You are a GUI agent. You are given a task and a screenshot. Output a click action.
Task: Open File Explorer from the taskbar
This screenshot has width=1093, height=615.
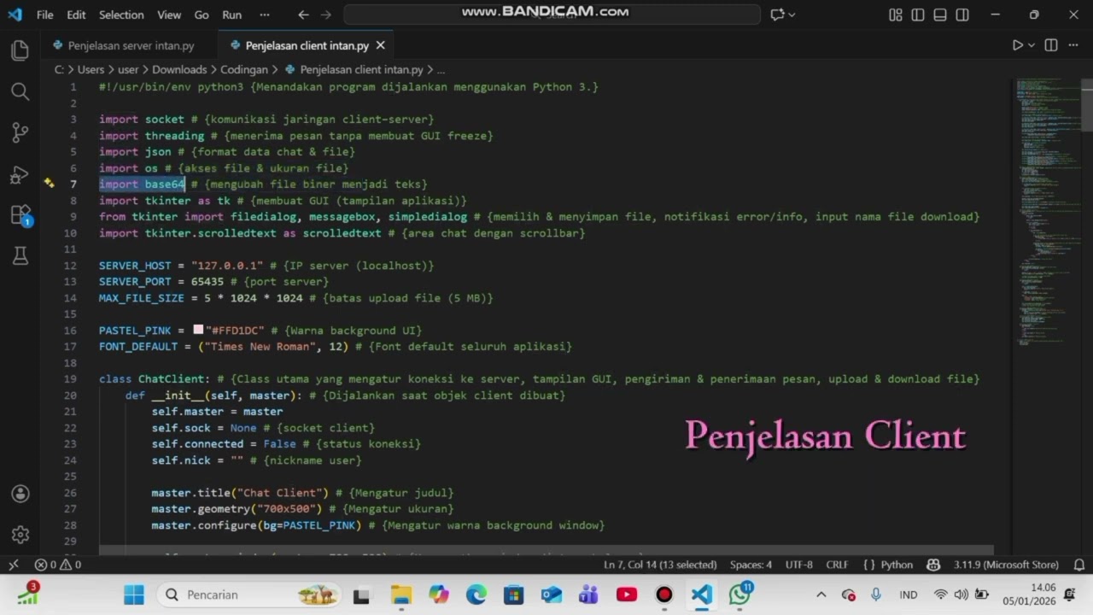(401, 594)
